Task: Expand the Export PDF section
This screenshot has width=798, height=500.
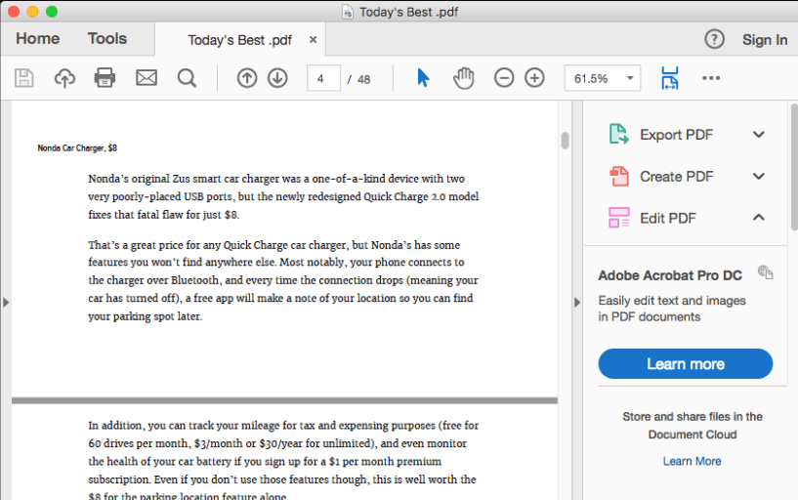Action: click(x=758, y=135)
